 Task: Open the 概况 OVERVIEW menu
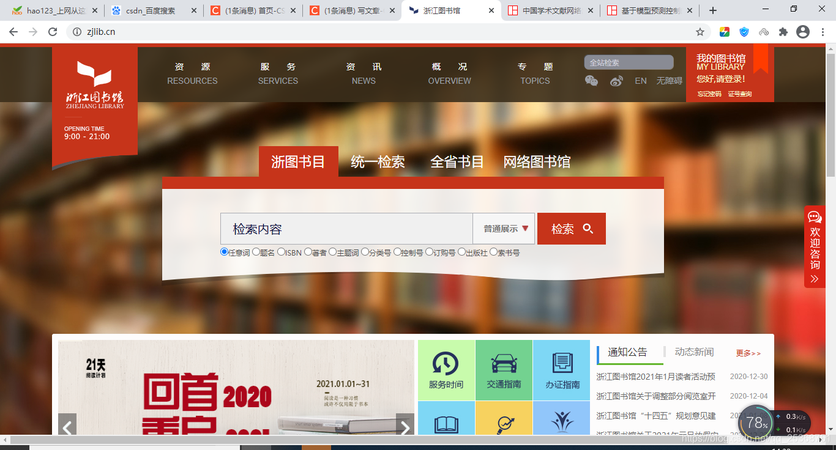coord(450,73)
